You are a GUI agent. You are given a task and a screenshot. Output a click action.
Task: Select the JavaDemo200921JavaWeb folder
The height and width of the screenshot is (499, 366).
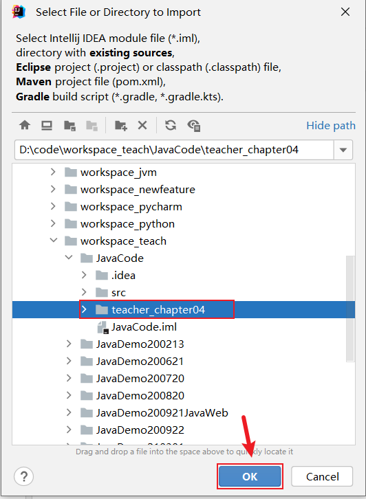(x=154, y=413)
